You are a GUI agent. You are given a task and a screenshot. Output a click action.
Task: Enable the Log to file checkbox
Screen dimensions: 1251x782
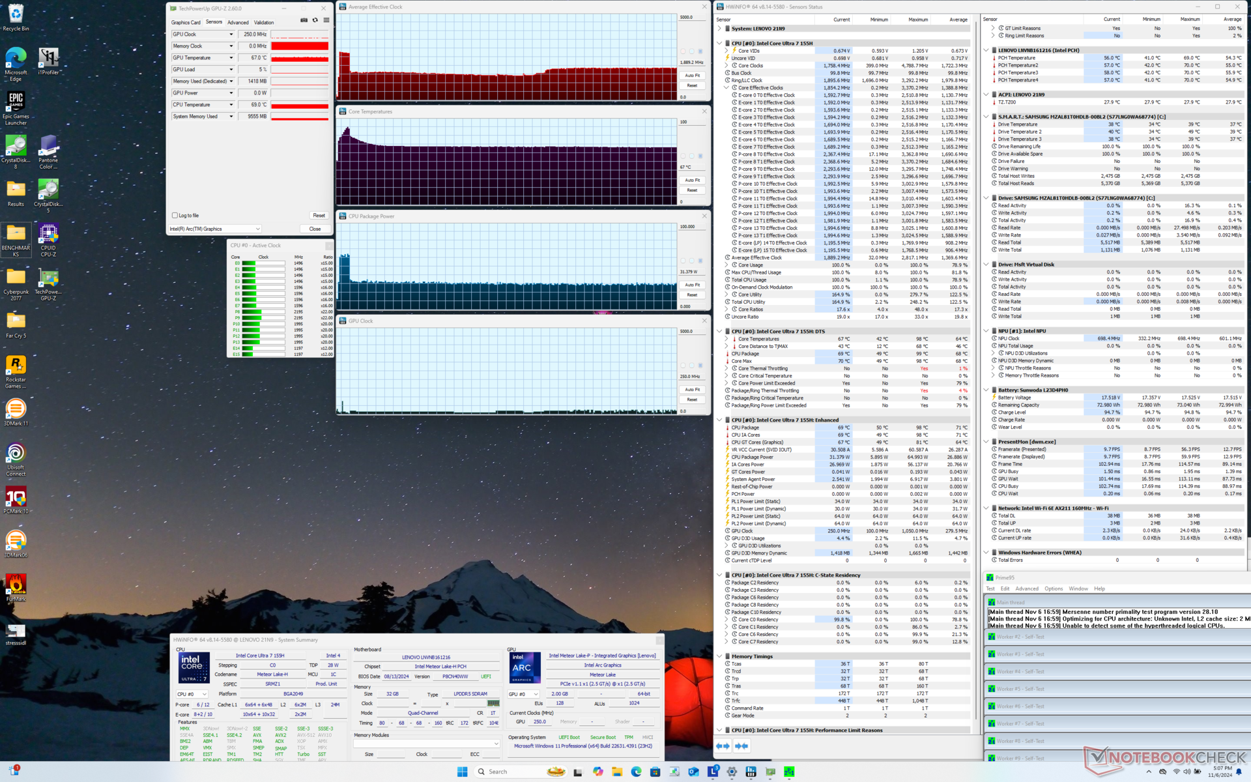(175, 215)
